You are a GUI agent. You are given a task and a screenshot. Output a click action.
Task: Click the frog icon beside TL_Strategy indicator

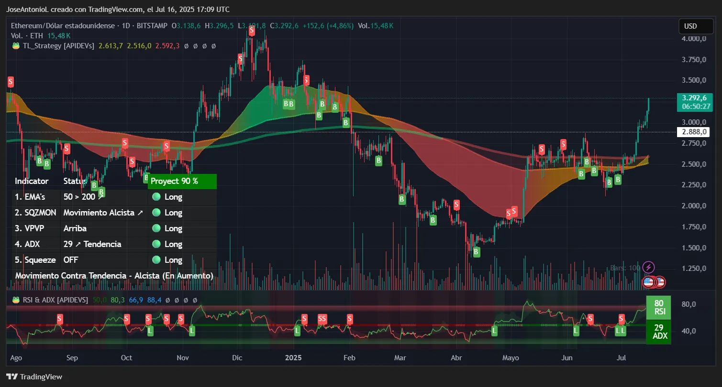(x=16, y=46)
